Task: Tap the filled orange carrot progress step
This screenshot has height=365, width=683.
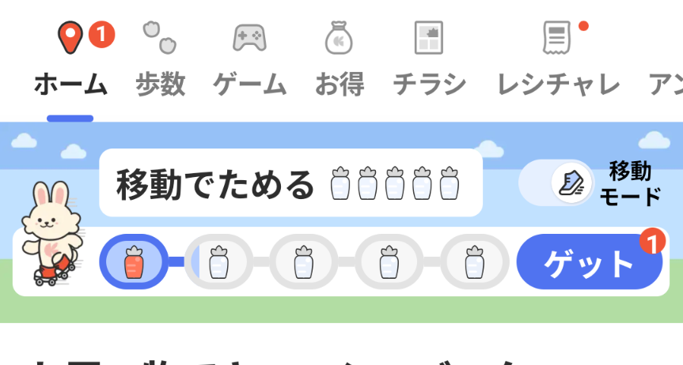Action: point(134,262)
